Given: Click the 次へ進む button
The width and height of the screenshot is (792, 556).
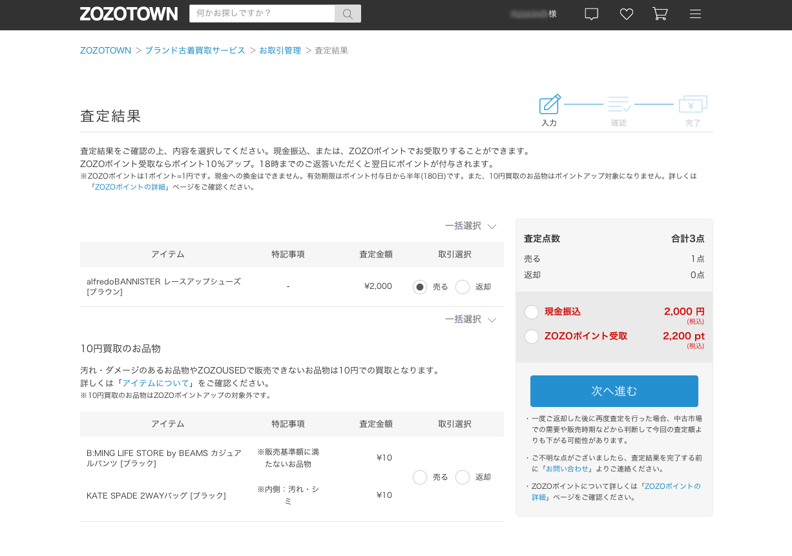Looking at the screenshot, I should pyautogui.click(x=614, y=391).
